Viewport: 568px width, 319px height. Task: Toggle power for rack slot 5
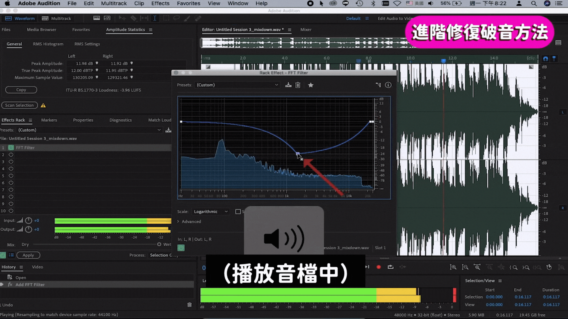coord(11,176)
